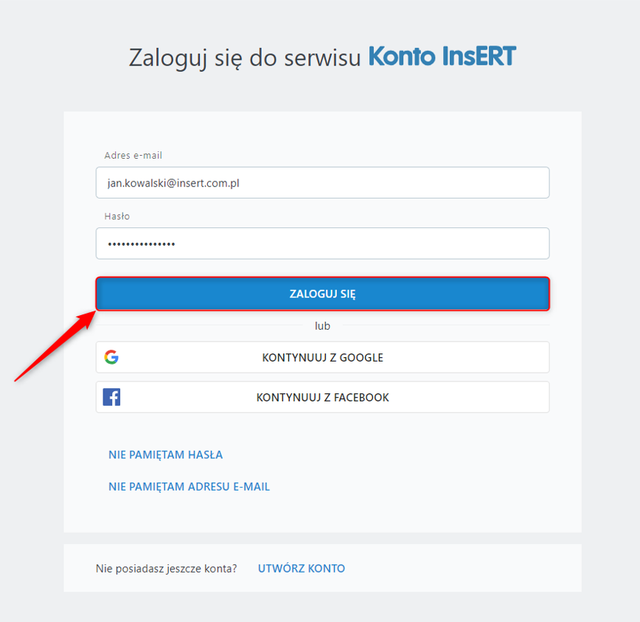
Task: Click 'Nie posiadasz jeszcze konta?' text
Action: pyautogui.click(x=167, y=568)
